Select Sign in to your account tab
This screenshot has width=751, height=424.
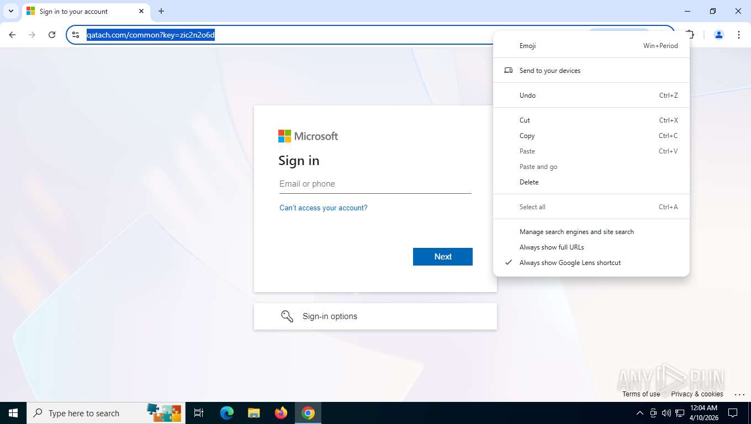click(x=86, y=12)
